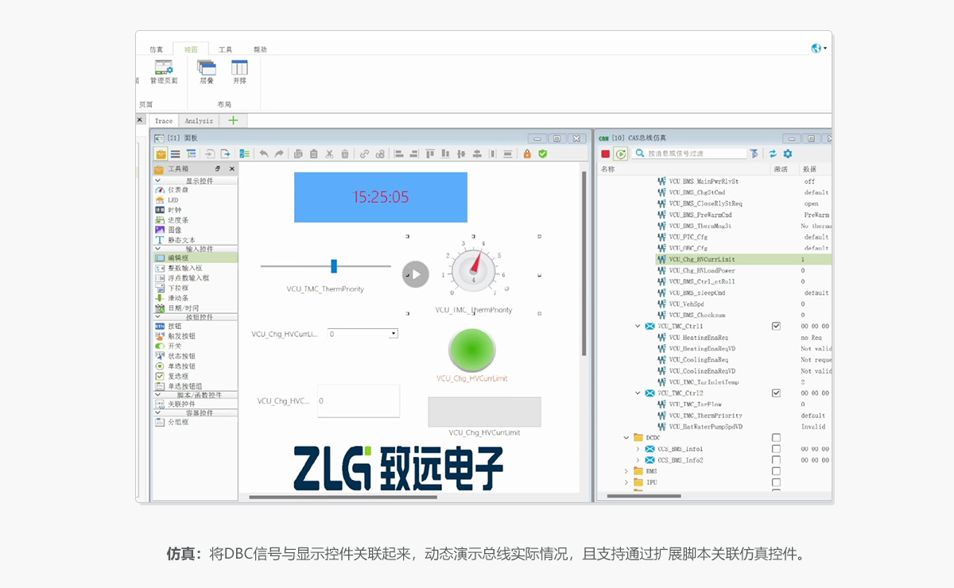This screenshot has height=588, width=954.
Task: Click the gray play button on canvas
Action: coord(415,273)
